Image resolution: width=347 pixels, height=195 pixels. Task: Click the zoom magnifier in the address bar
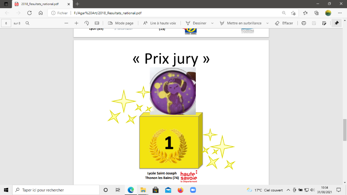[x=284, y=13]
